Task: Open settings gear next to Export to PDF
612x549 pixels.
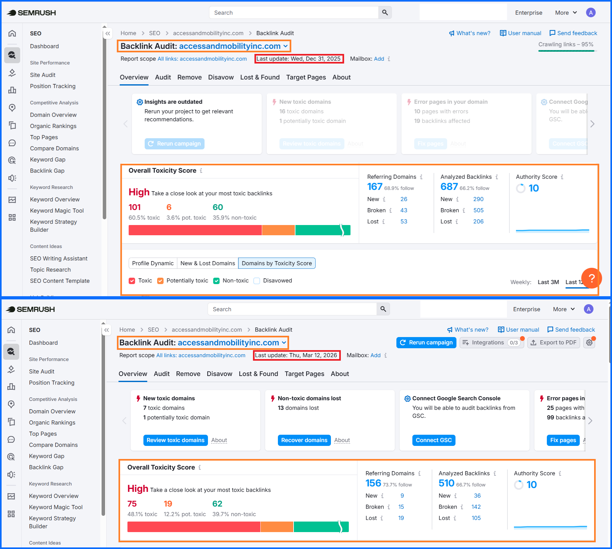Action: tap(589, 342)
